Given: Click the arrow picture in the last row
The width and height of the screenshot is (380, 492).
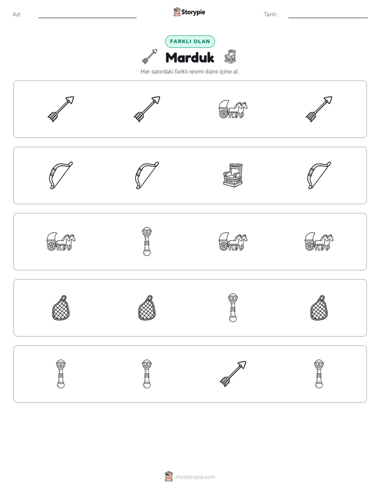Looking at the screenshot, I should [x=233, y=374].
